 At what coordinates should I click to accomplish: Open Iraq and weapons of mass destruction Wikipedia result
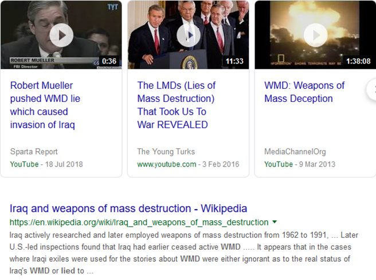(x=128, y=208)
